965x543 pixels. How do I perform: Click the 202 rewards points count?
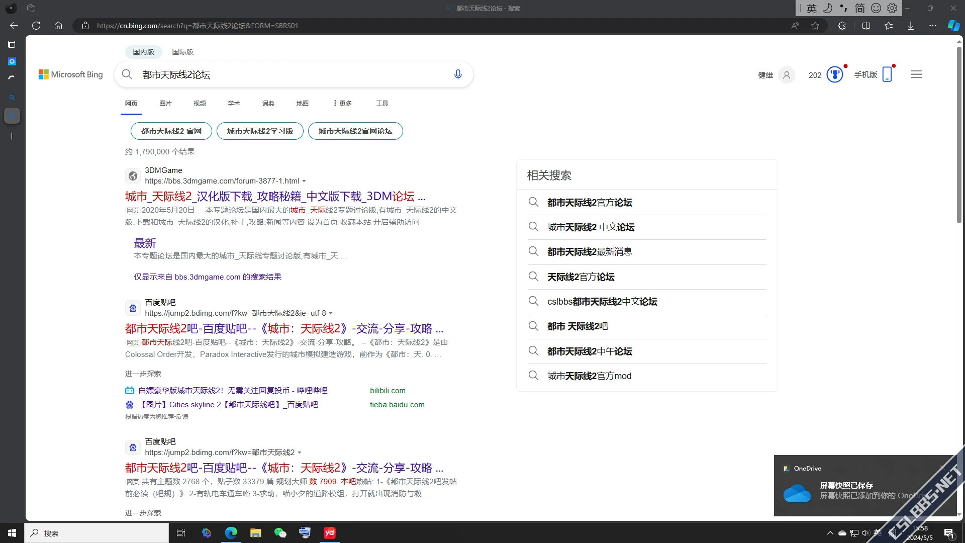coord(815,75)
